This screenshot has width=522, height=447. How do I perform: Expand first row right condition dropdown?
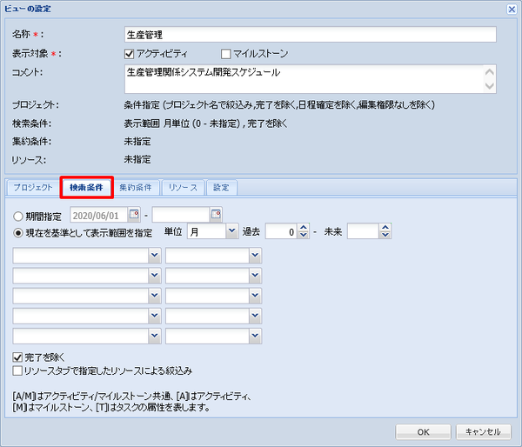coord(255,256)
